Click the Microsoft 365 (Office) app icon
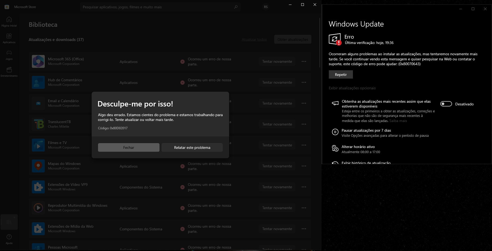492x251 pixels. (x=38, y=61)
